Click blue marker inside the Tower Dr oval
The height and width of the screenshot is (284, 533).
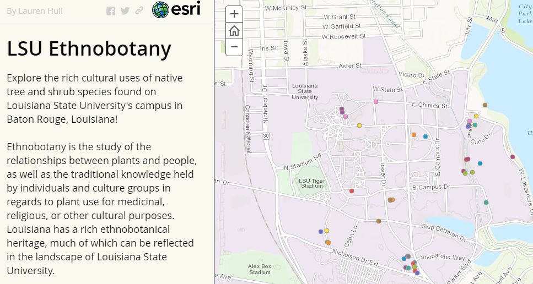[426, 136]
